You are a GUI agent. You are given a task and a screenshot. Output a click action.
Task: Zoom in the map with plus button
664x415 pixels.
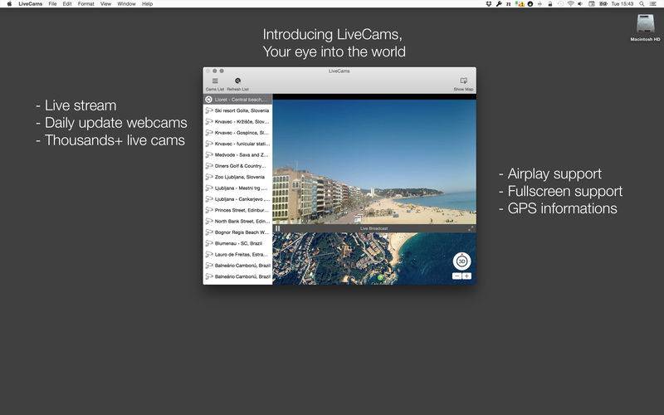pyautogui.click(x=466, y=276)
